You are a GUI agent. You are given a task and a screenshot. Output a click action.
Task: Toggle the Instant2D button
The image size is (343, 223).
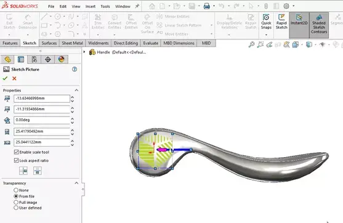[299, 20]
